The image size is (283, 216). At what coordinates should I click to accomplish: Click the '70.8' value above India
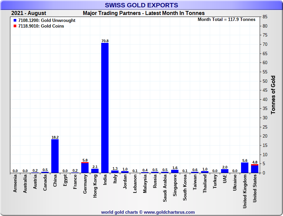click(x=105, y=41)
